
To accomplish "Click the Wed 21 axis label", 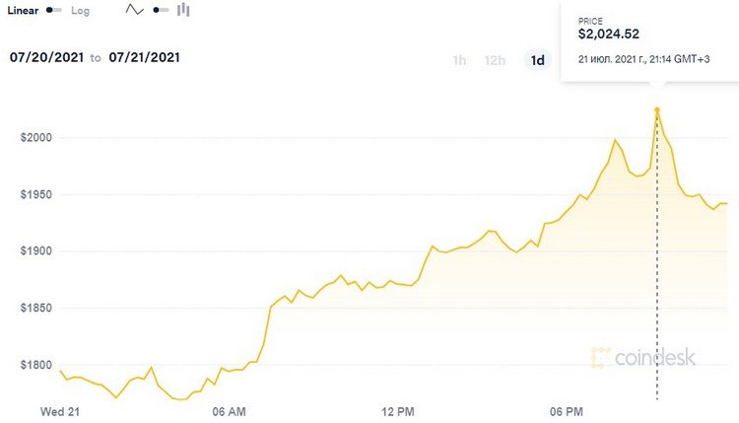I will [x=59, y=409].
